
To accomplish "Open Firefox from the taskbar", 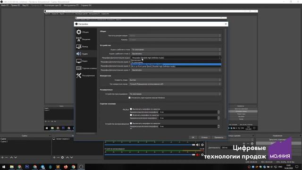I will [66, 167].
